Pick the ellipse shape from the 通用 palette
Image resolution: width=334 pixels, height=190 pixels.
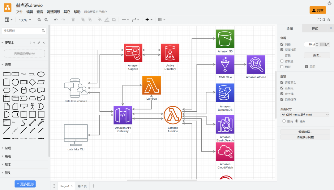coord(41,74)
